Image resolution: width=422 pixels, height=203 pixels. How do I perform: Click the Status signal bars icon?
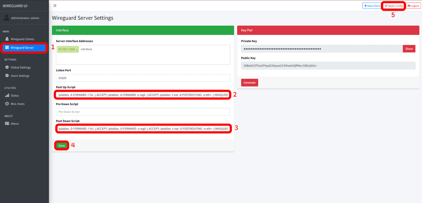[x=7, y=95]
